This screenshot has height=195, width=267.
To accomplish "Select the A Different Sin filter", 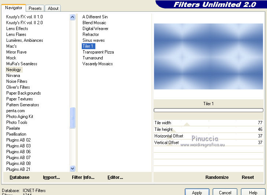I will click(95, 17).
